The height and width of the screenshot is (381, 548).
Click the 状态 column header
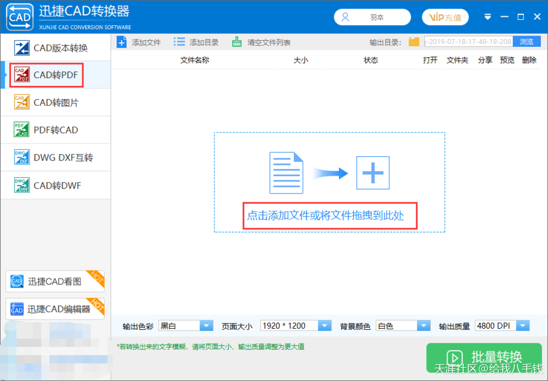(x=371, y=60)
